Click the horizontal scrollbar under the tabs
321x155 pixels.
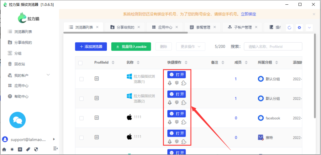(x=125, y=33)
